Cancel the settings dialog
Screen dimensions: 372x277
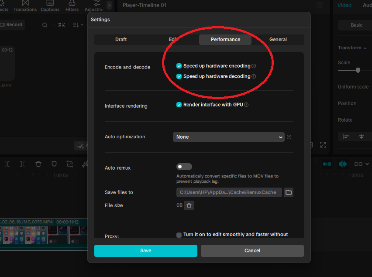coord(252,251)
